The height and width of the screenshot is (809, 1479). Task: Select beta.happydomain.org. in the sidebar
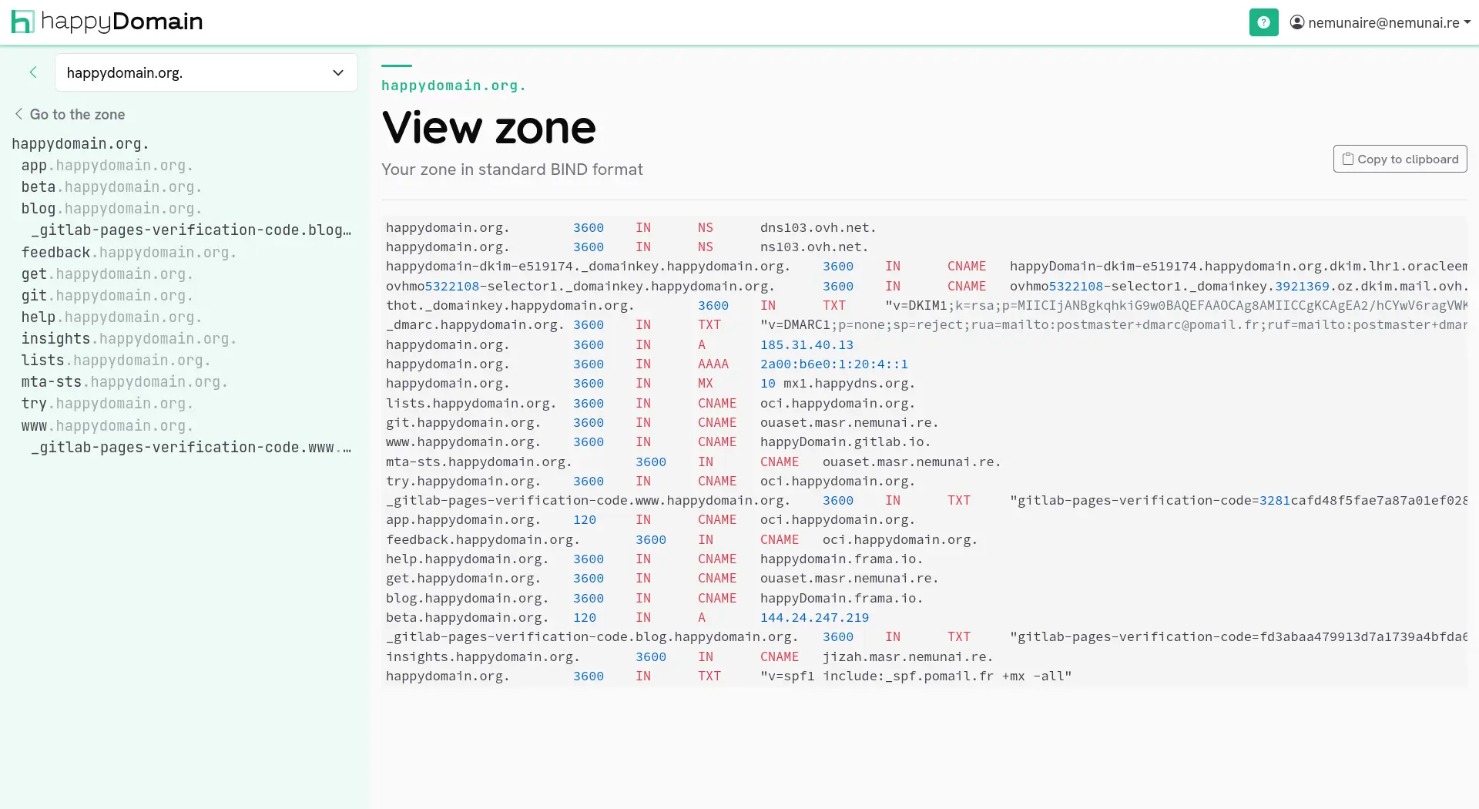pyautogui.click(x=112, y=186)
